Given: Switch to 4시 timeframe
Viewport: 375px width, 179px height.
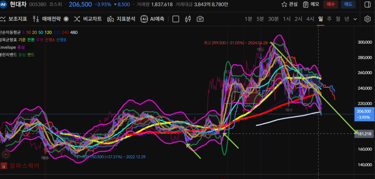Looking at the screenshot, I should tap(310, 19).
